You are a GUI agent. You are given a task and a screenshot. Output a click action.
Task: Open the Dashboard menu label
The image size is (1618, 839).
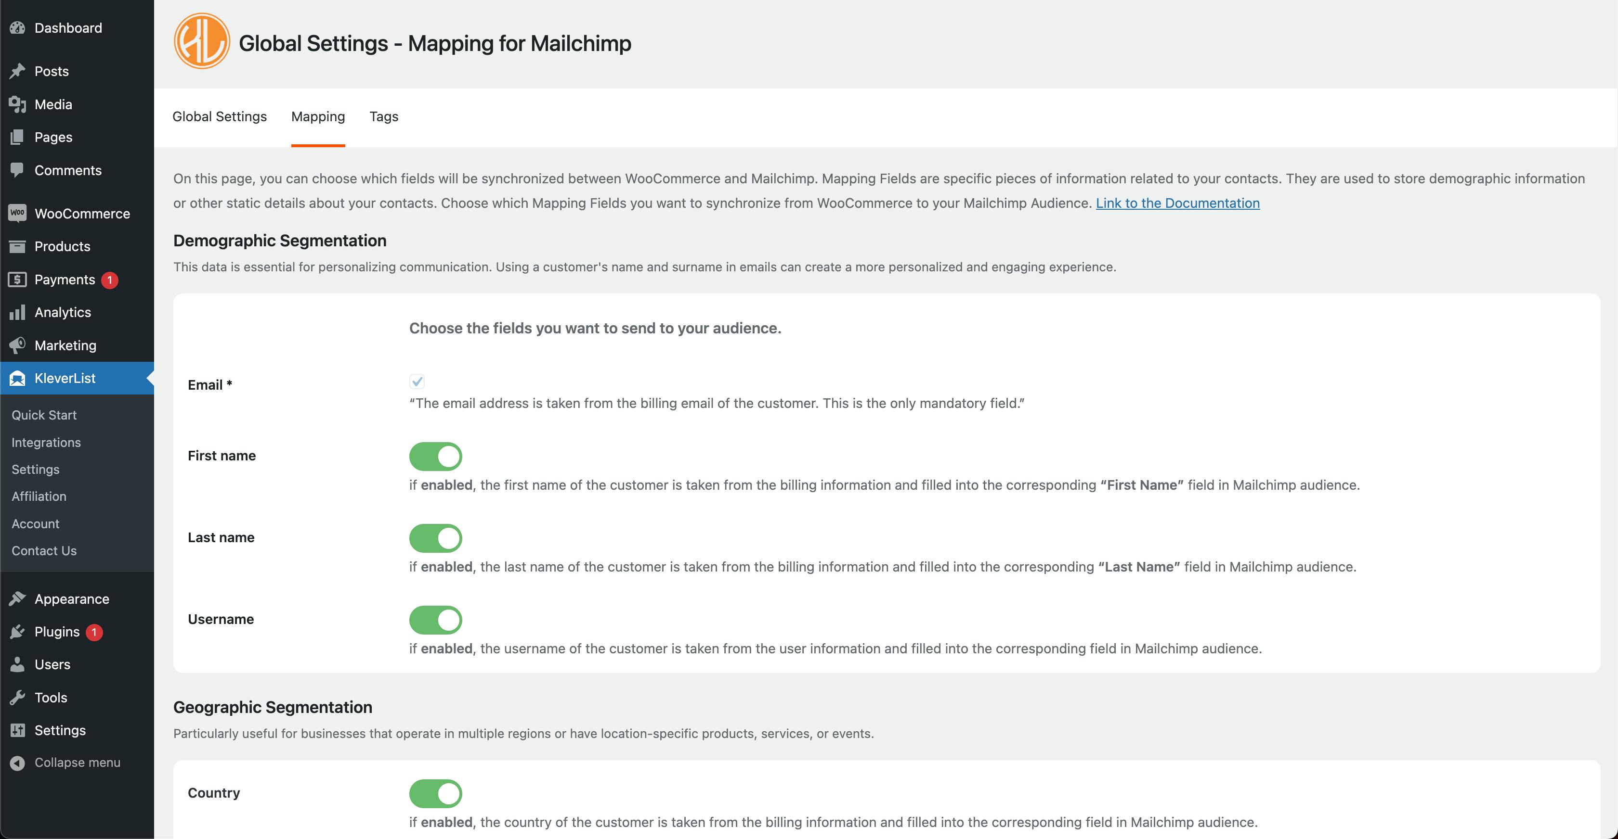(68, 27)
